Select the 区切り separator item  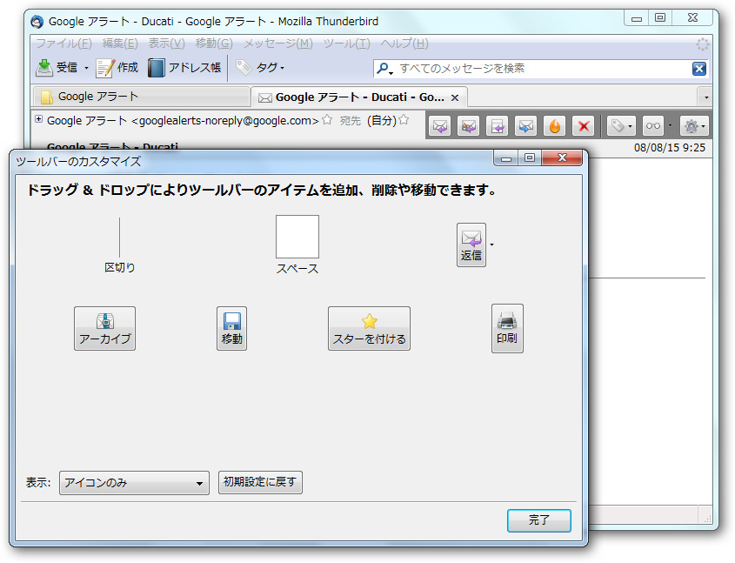(119, 245)
